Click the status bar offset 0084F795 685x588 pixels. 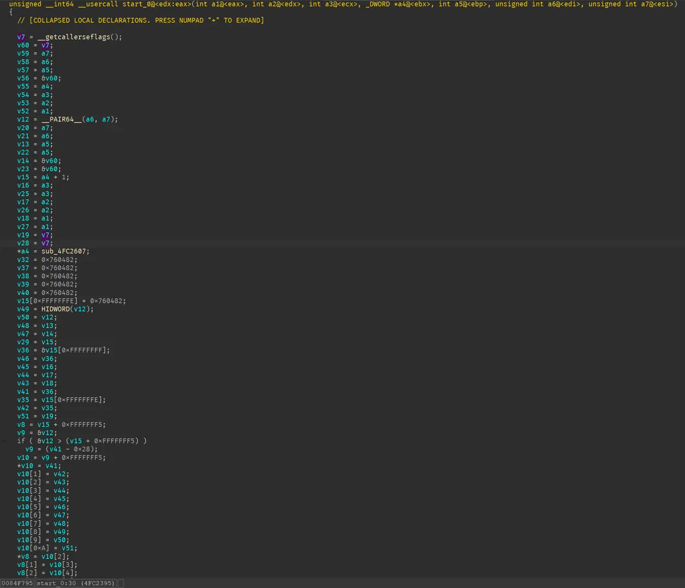coord(17,583)
